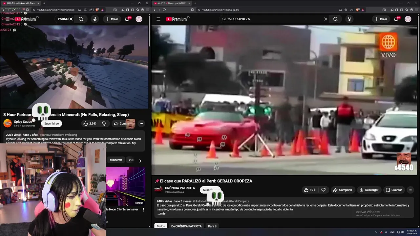Open left window address bar URL
Image resolution: width=420 pixels, height=236 pixels.
coord(55,10)
